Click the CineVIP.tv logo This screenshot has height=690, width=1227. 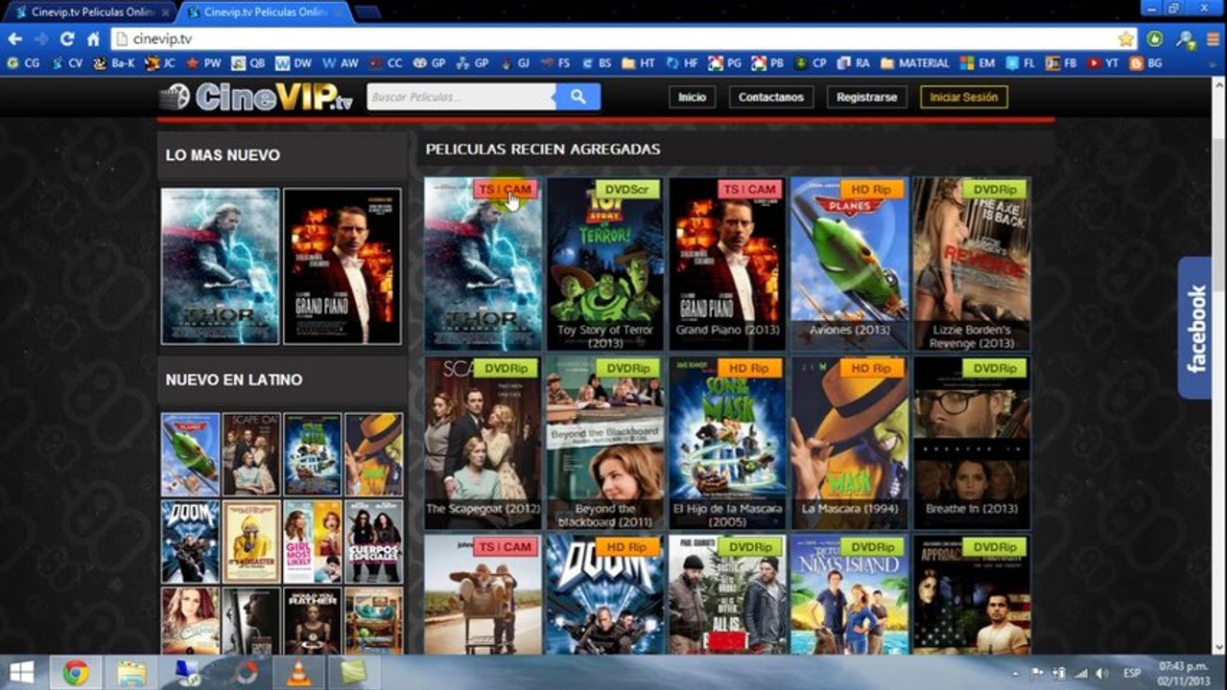257,97
